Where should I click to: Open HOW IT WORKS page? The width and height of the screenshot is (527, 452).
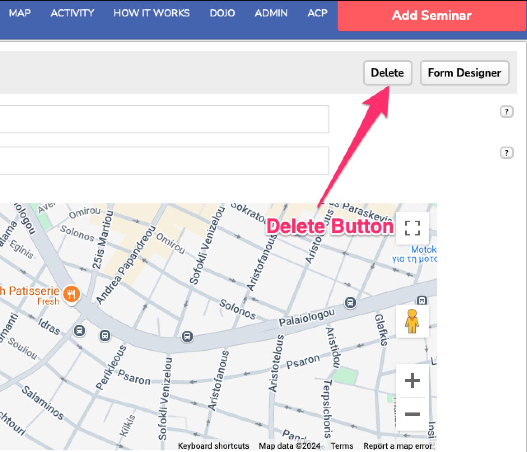152,13
